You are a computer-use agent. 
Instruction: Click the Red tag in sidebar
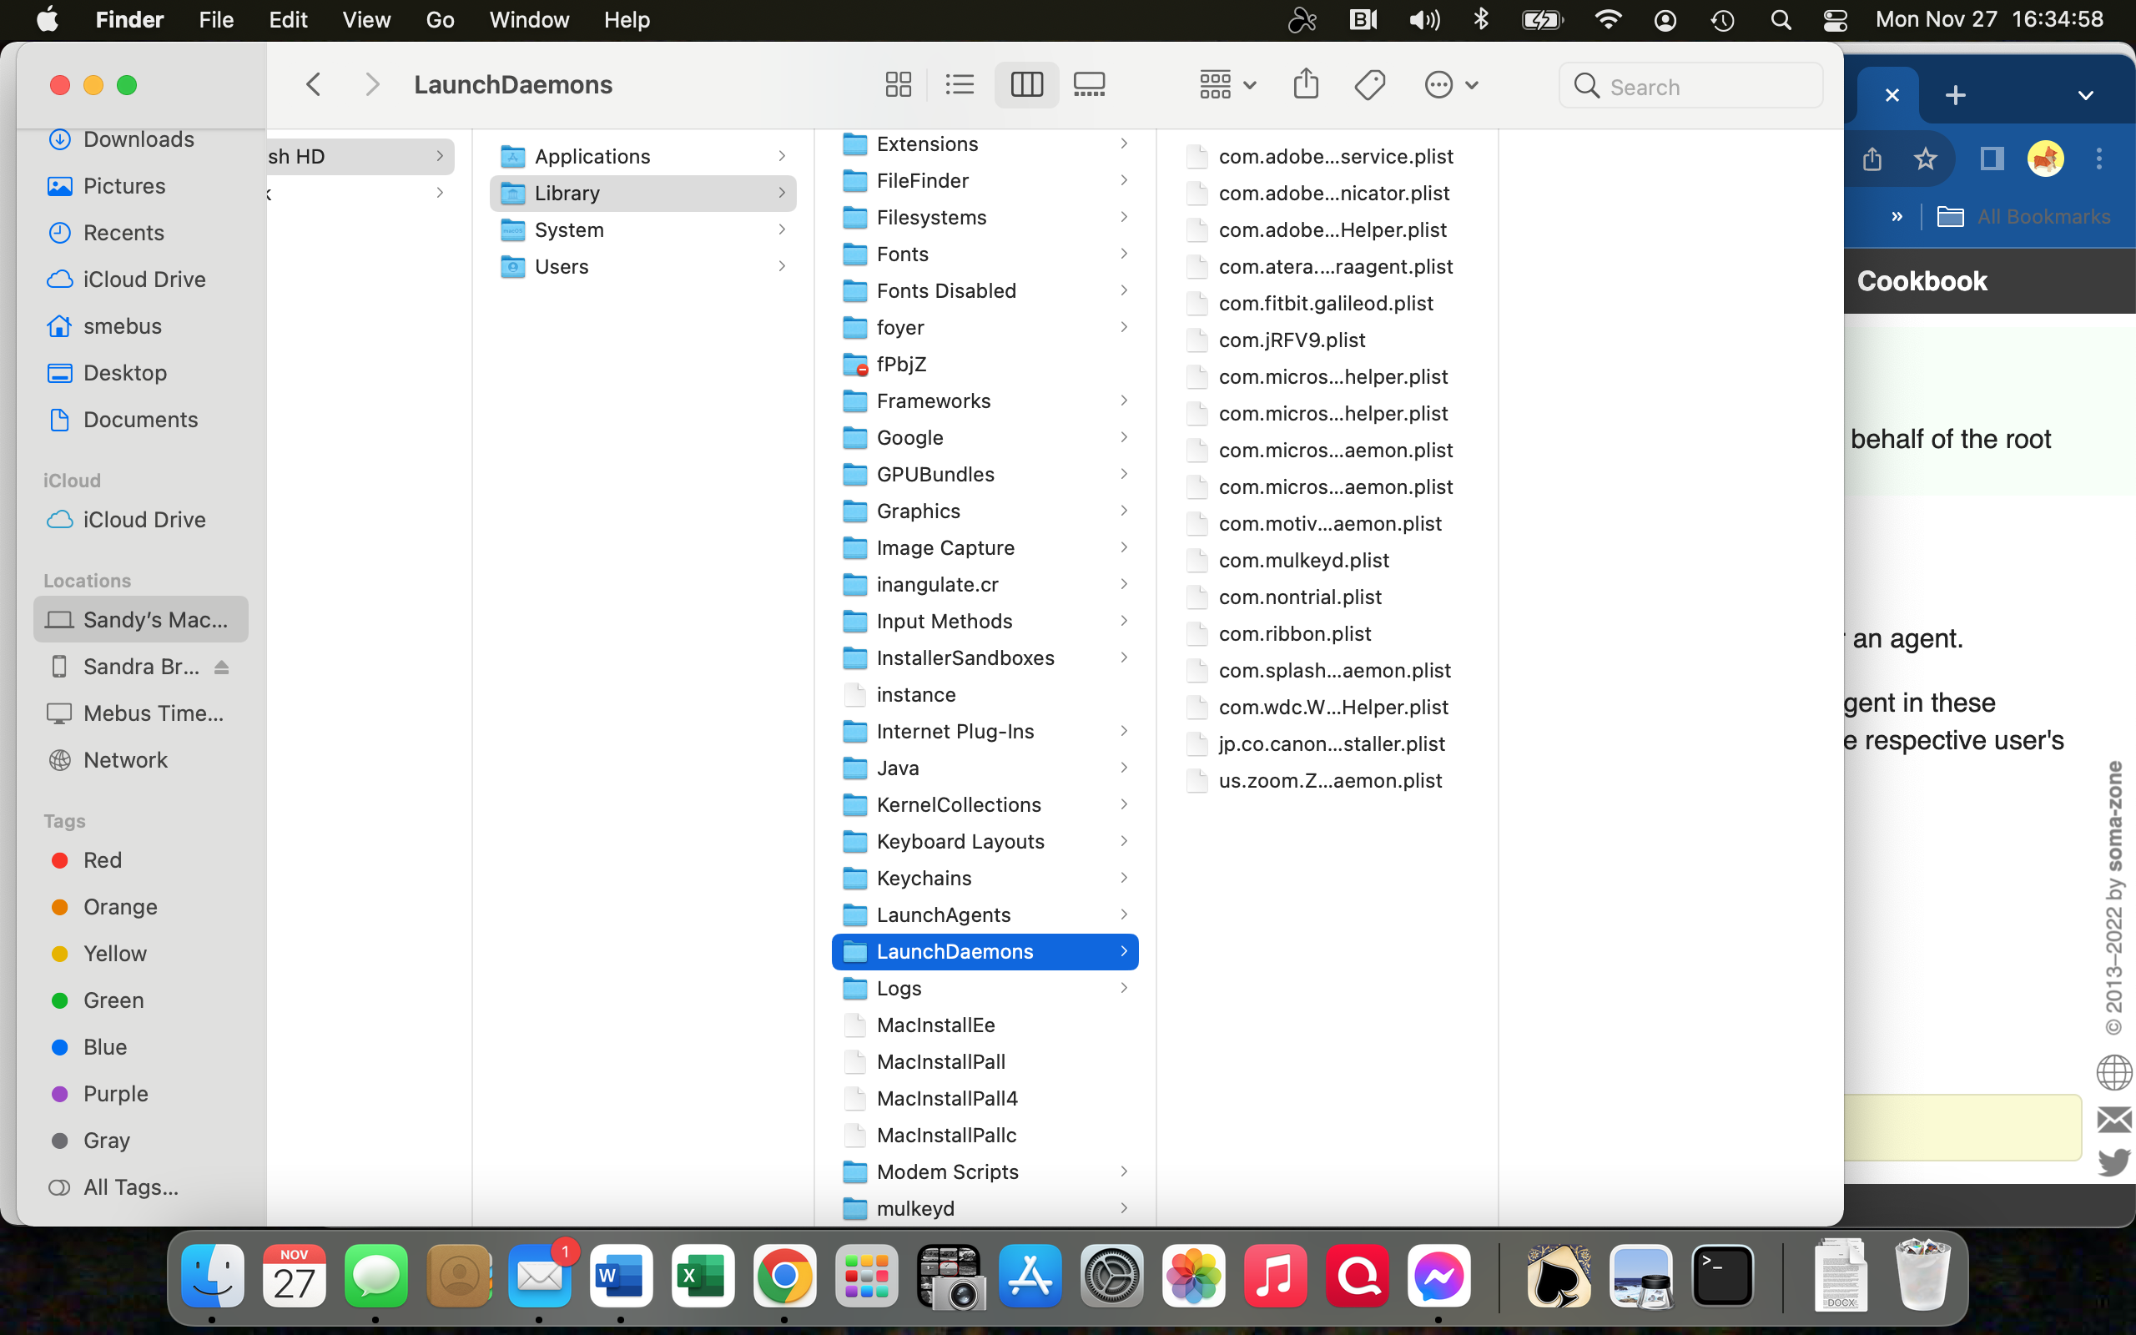point(103,860)
